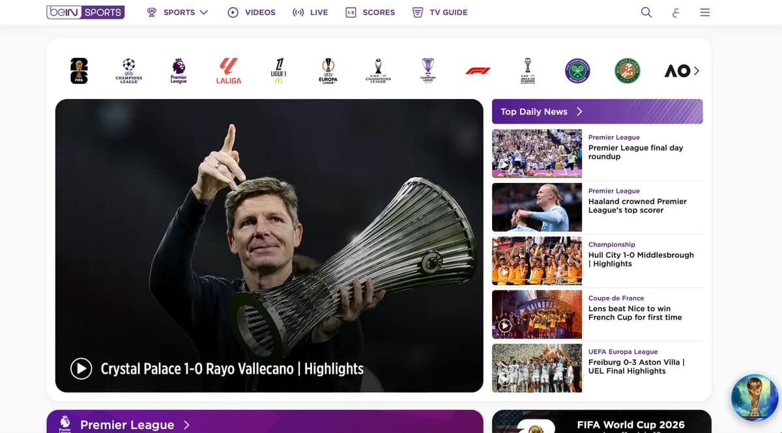Click chevron beside Top Daily News

point(579,111)
